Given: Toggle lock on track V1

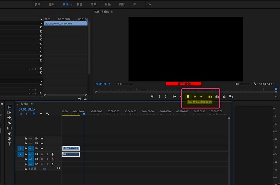Looking at the screenshot, I should 26,149.
